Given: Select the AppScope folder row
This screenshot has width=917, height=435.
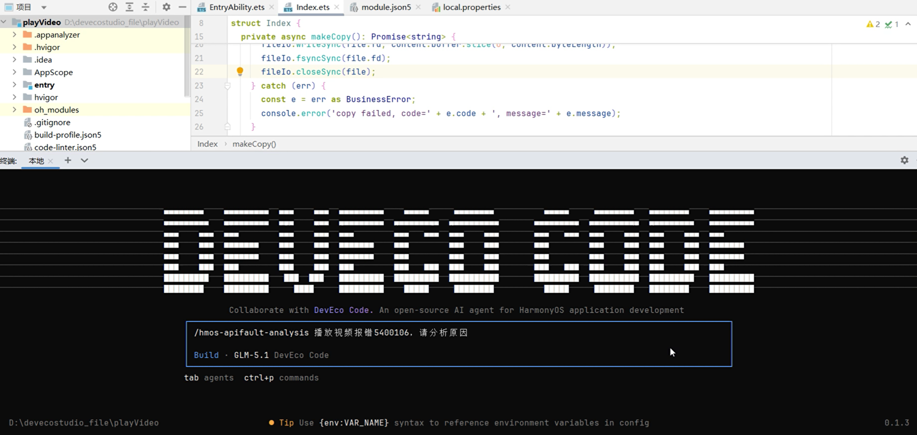Looking at the screenshot, I should click(92, 72).
